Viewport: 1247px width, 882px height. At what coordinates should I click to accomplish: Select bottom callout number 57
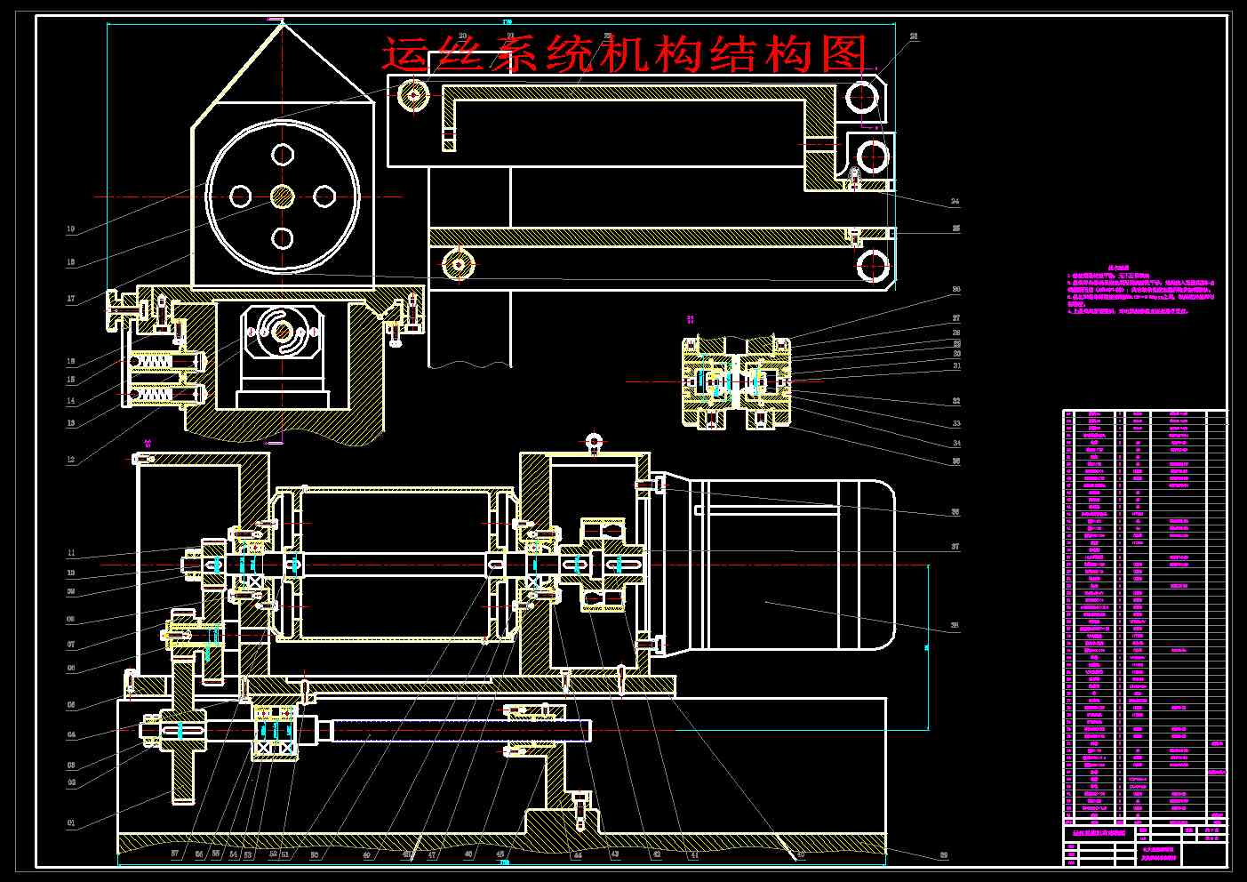(x=175, y=854)
